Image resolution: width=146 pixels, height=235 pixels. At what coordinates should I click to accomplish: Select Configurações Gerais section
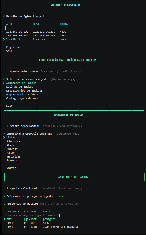pos(22,98)
